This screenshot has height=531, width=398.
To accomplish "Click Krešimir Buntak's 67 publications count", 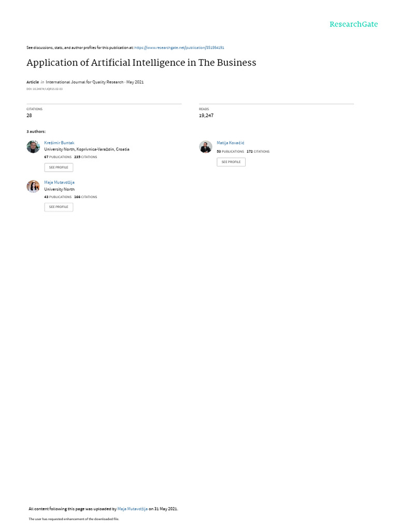I will 58,157.
